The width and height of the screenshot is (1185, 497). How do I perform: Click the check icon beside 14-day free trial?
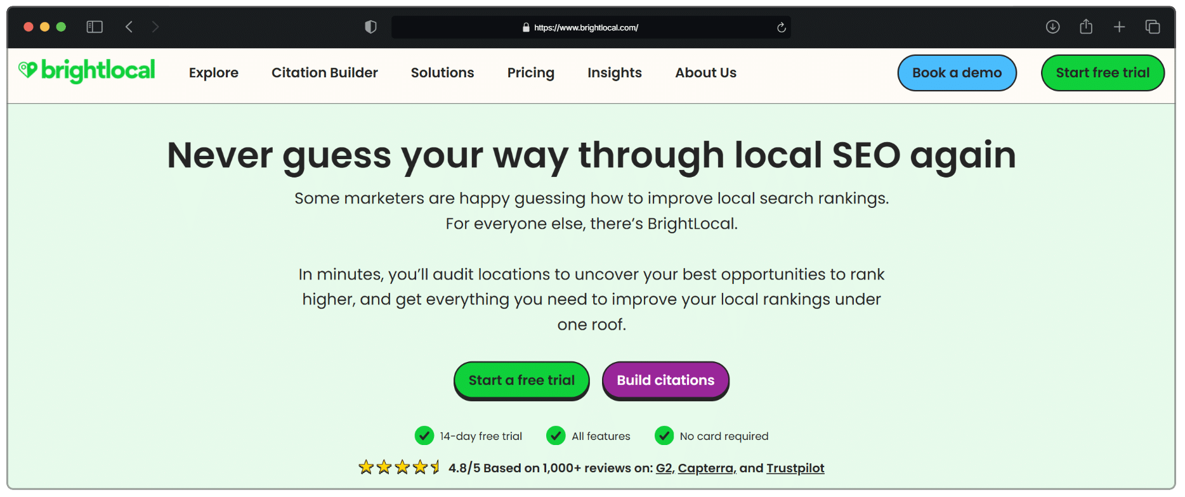424,436
